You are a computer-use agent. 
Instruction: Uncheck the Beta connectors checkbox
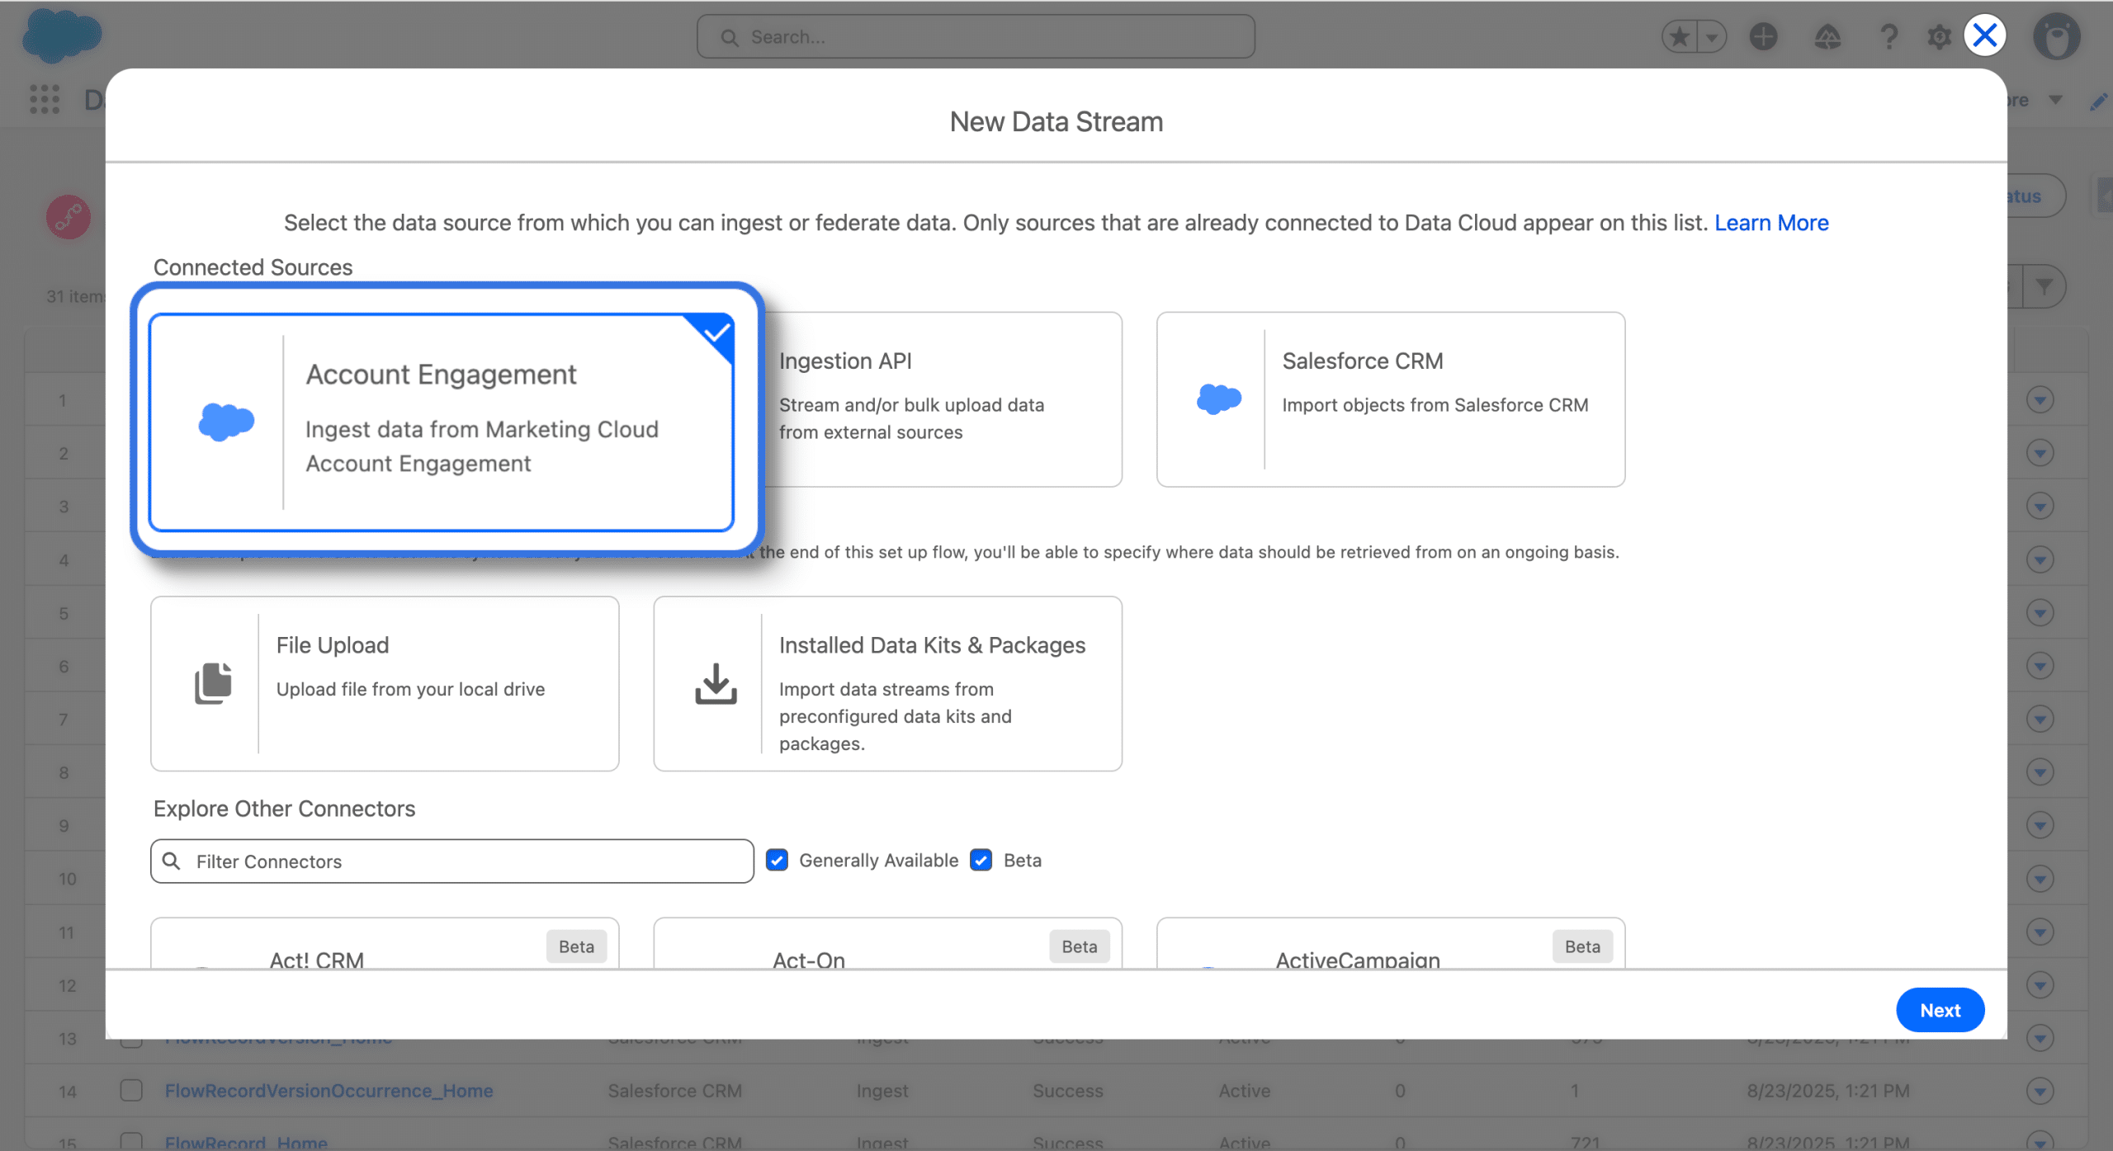[x=981, y=860]
